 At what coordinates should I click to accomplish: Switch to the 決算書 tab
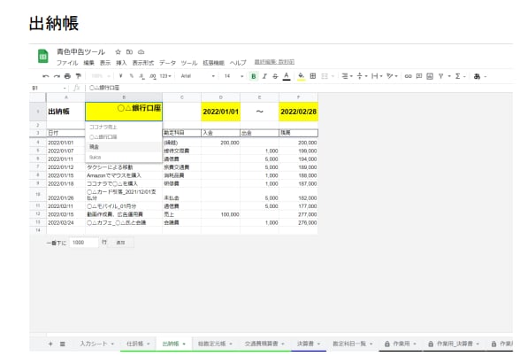(309, 344)
